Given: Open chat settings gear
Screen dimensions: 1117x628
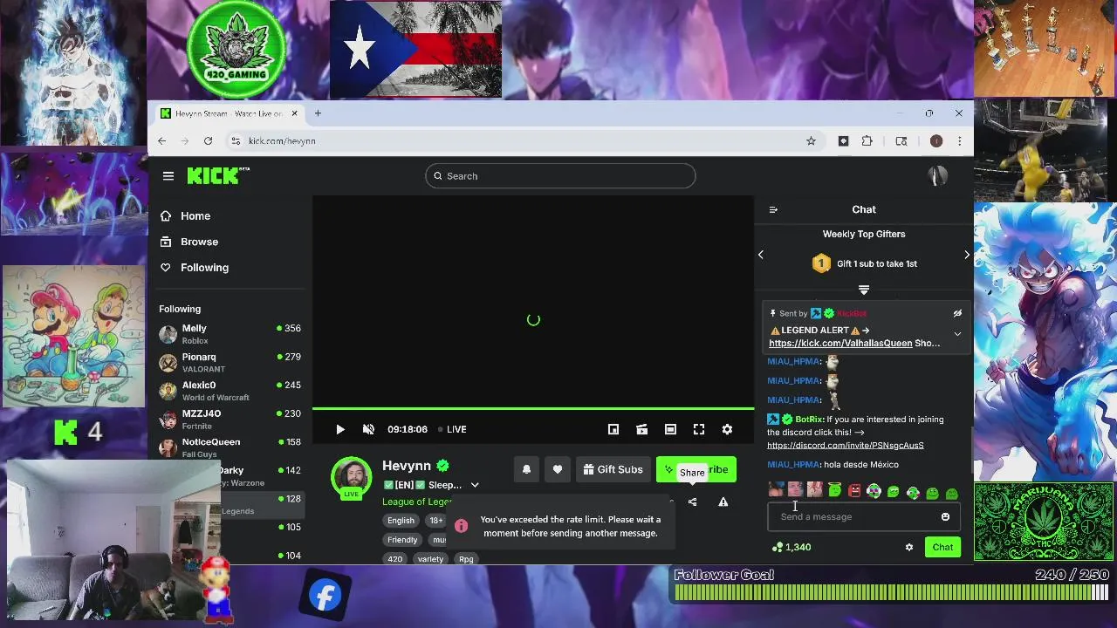Looking at the screenshot, I should [909, 548].
